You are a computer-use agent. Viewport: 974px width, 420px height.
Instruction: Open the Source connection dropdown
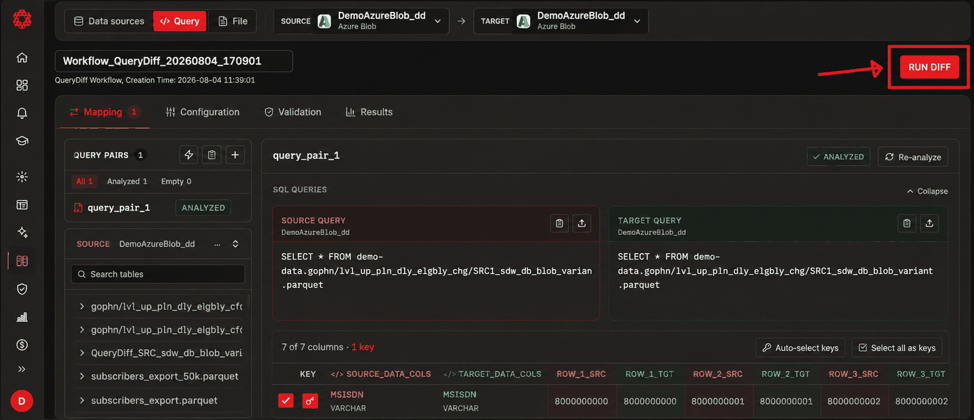pyautogui.click(x=362, y=21)
